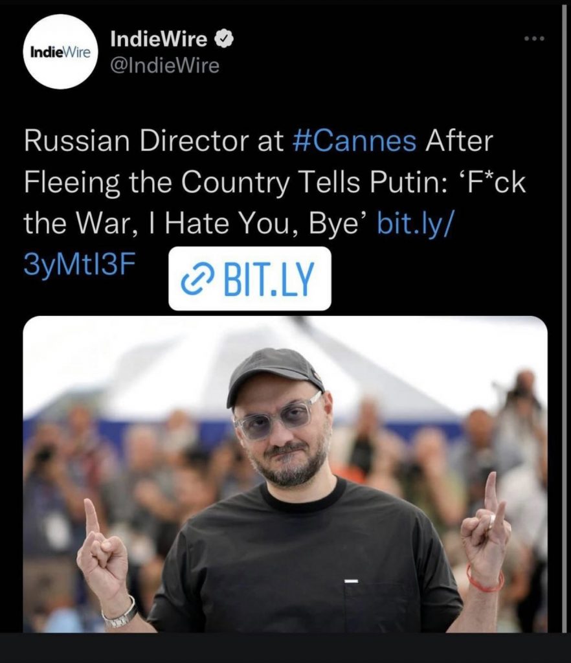Click the verified badge beside IndieWire

(225, 39)
